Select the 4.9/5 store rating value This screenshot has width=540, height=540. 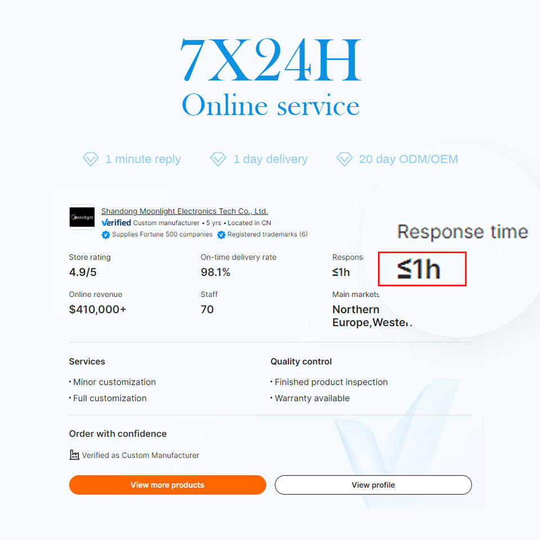click(x=83, y=272)
